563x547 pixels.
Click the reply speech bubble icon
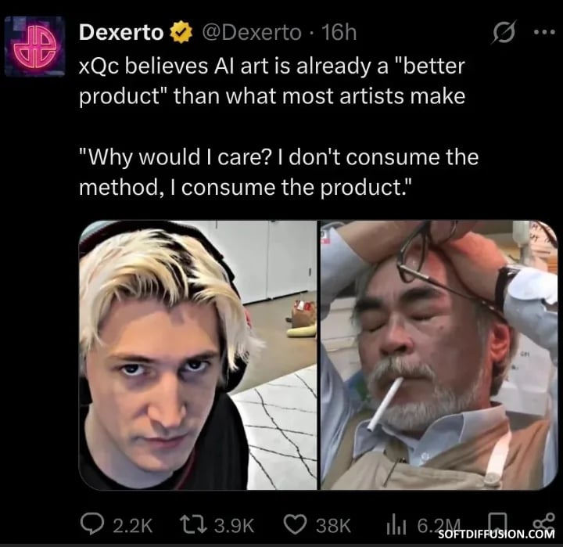pyautogui.click(x=92, y=524)
